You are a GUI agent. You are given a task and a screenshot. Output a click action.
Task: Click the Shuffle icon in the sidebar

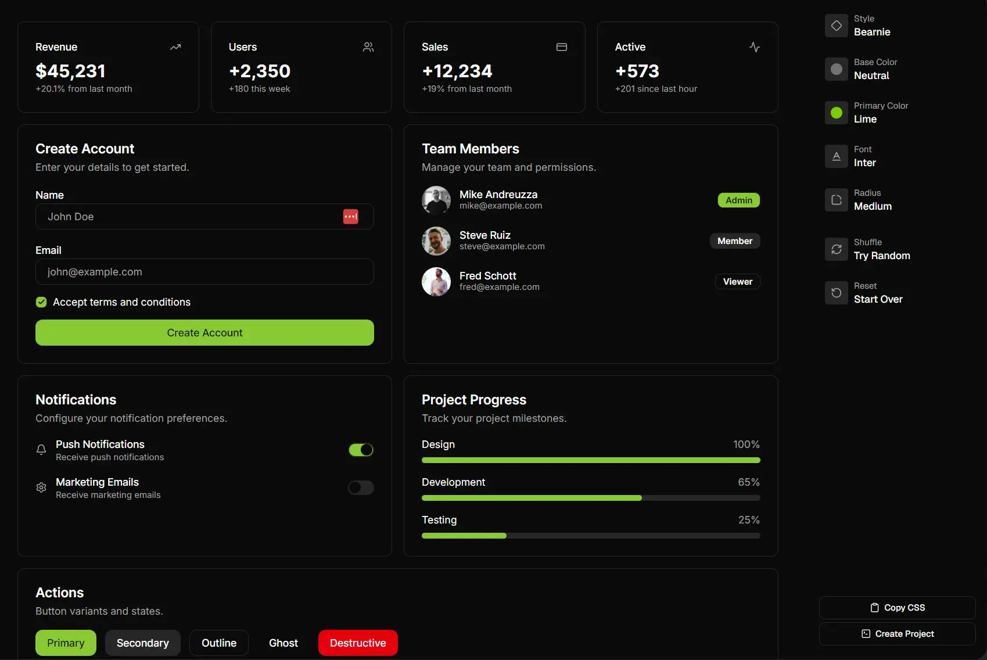836,249
